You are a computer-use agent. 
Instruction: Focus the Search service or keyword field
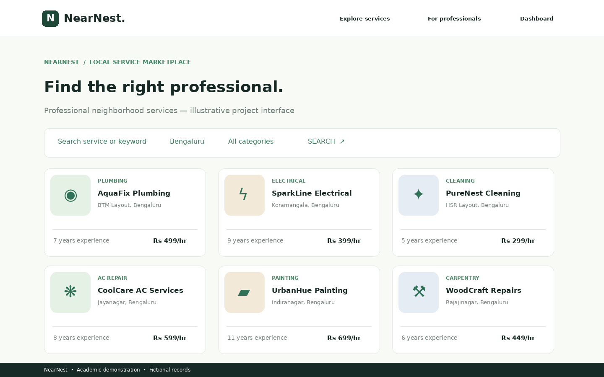click(102, 142)
